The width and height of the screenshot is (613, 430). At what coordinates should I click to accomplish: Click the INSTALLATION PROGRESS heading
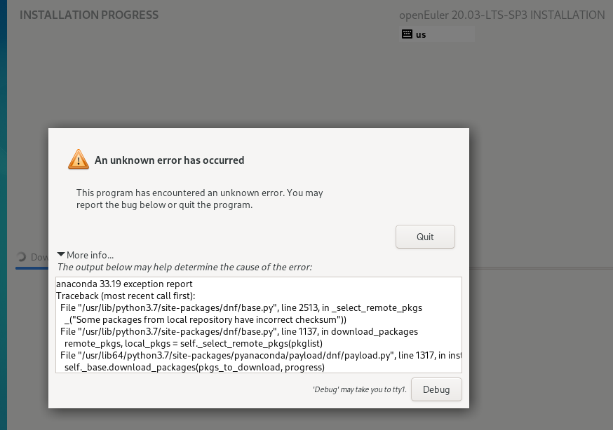[89, 15]
